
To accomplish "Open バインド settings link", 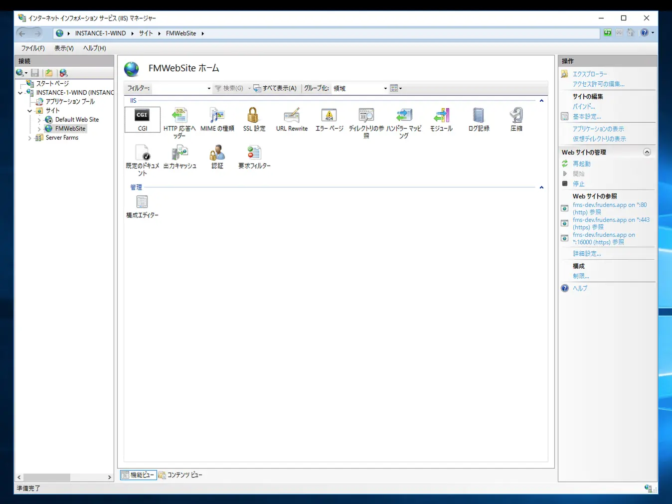I will point(584,106).
